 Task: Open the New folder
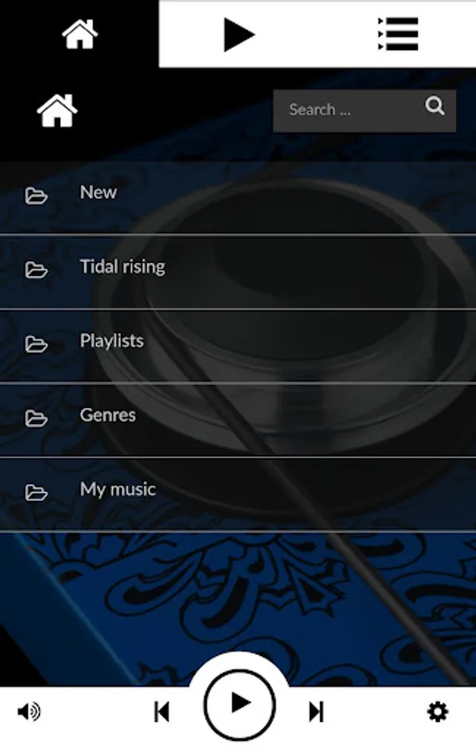[x=238, y=198]
